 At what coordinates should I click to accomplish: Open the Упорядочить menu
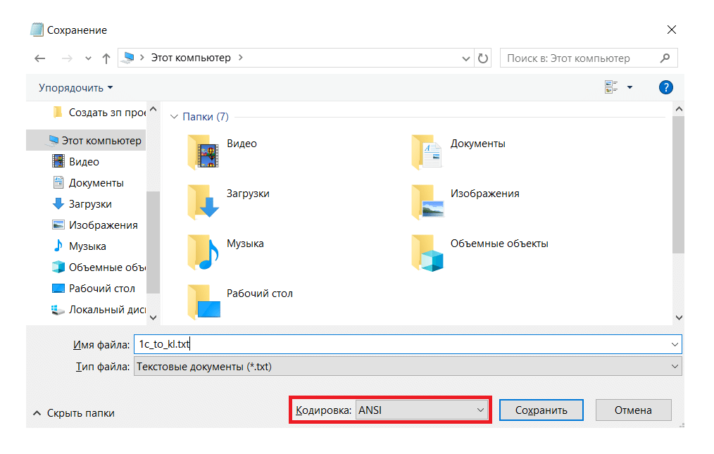75,88
